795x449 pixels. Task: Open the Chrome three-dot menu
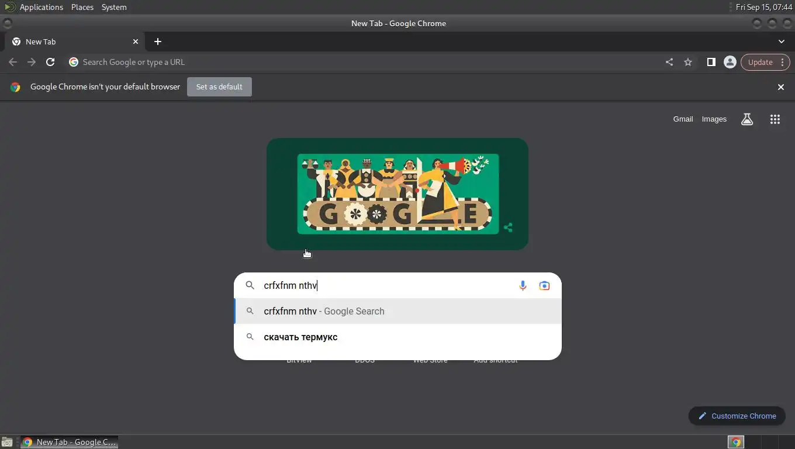pos(782,62)
